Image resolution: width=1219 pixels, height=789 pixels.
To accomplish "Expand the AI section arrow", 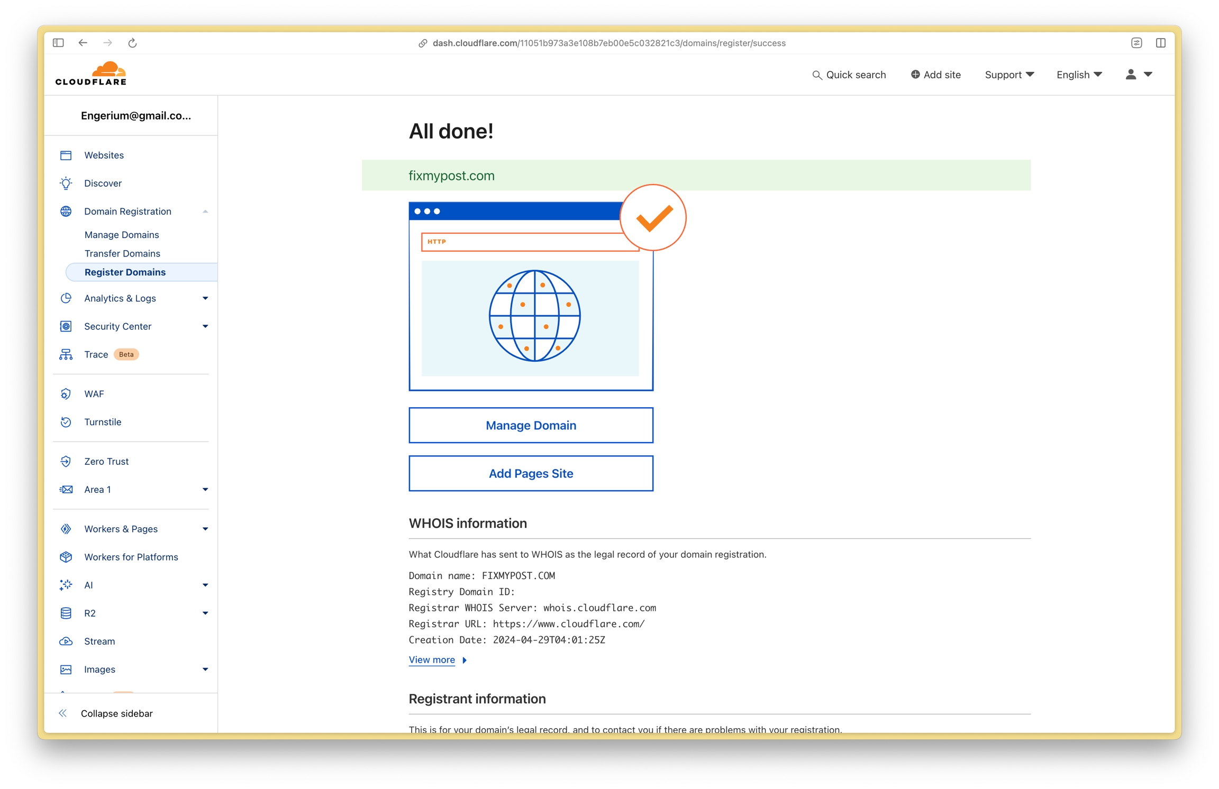I will coord(205,585).
